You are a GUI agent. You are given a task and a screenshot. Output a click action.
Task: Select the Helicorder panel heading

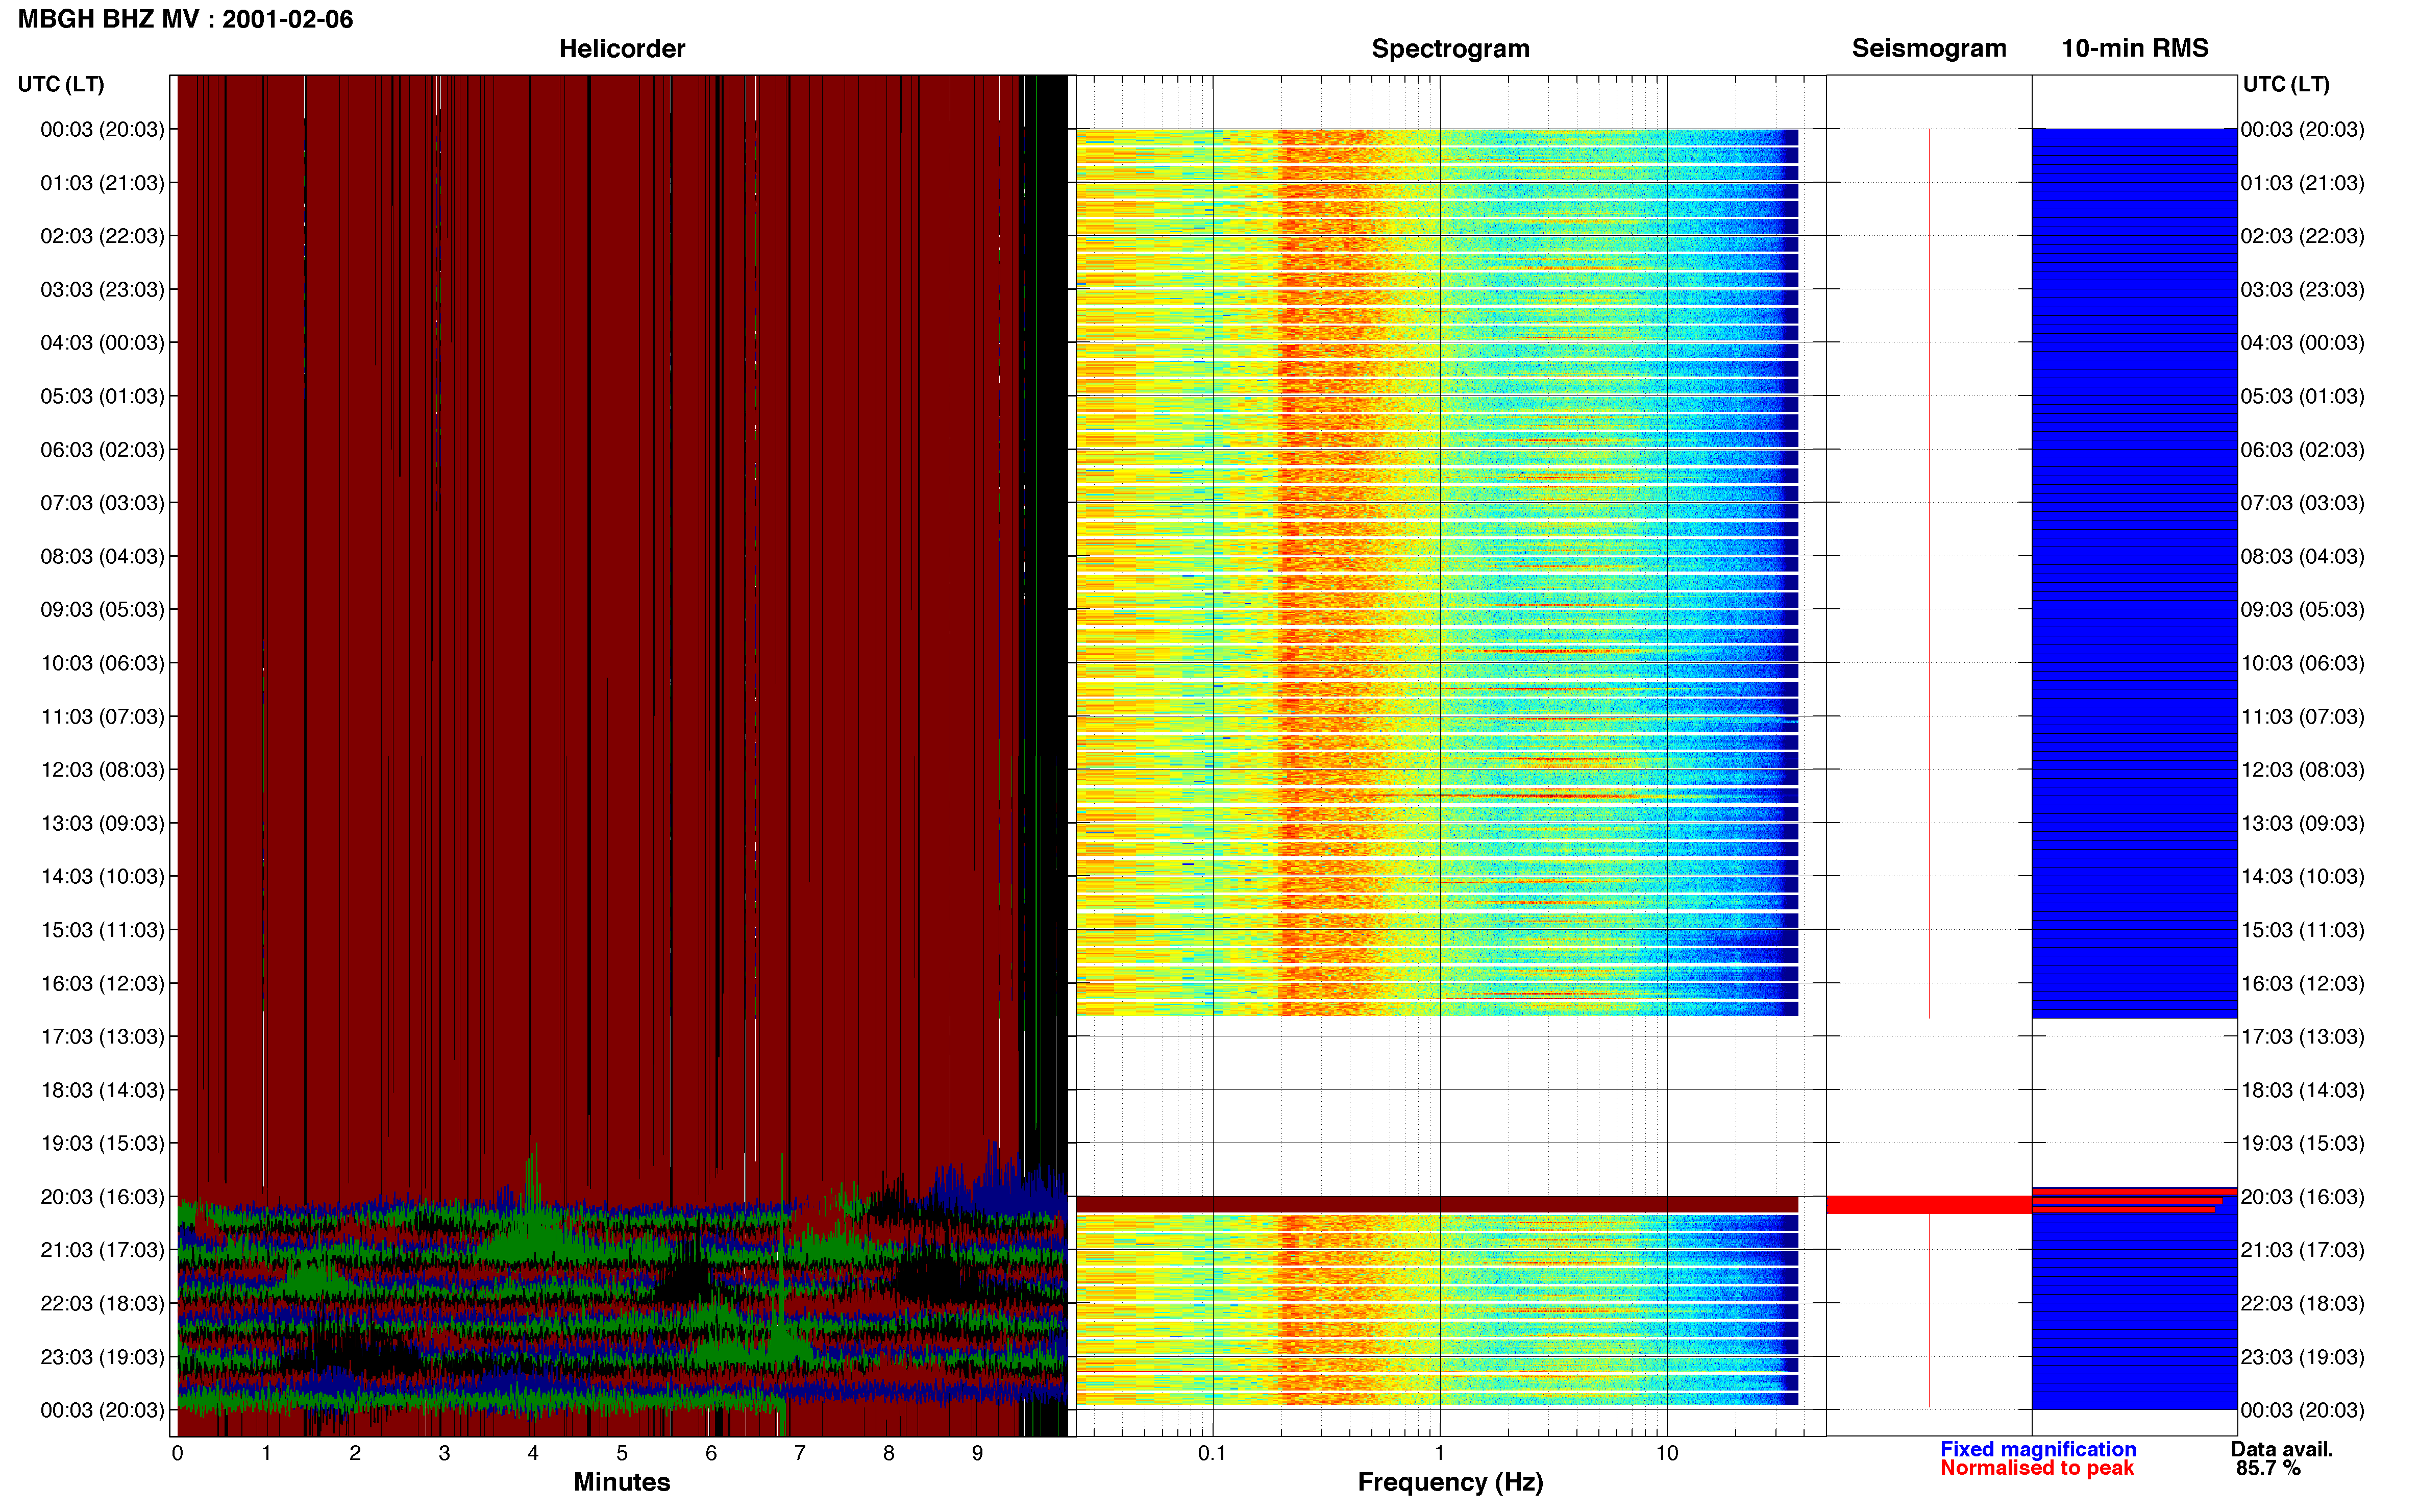click(621, 48)
